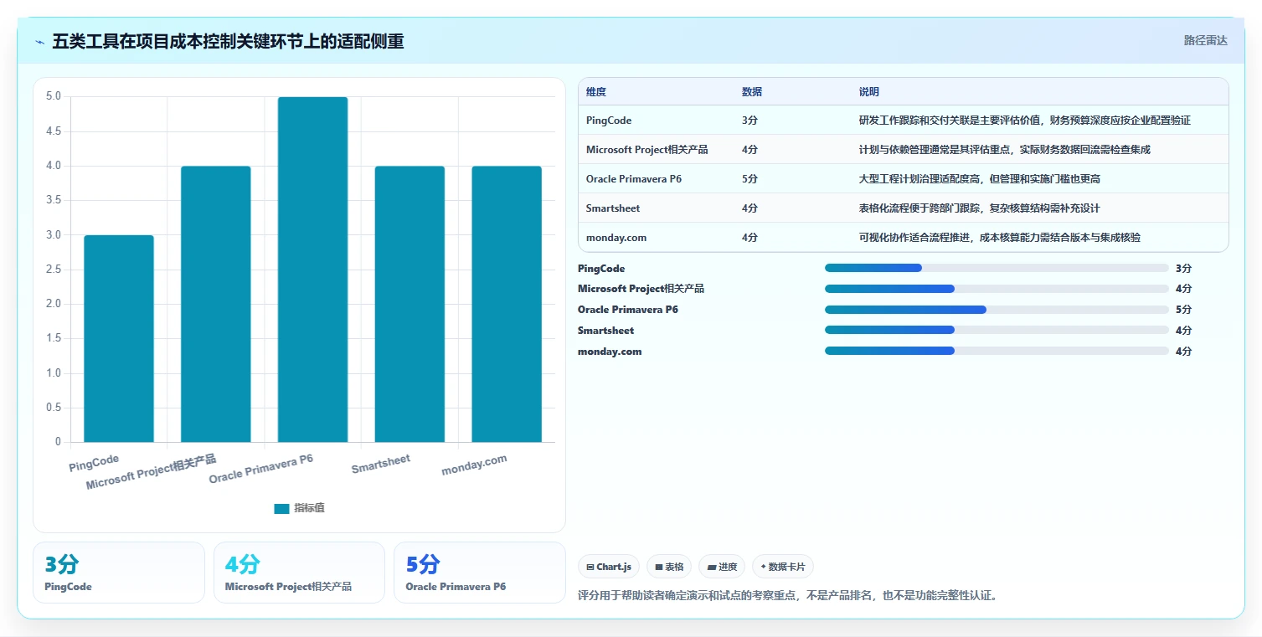
Task: Click the 2.5 tick on the y-axis
Action: point(53,270)
